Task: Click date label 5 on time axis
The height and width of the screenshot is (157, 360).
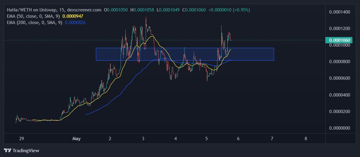Action: pyautogui.click(x=207, y=138)
